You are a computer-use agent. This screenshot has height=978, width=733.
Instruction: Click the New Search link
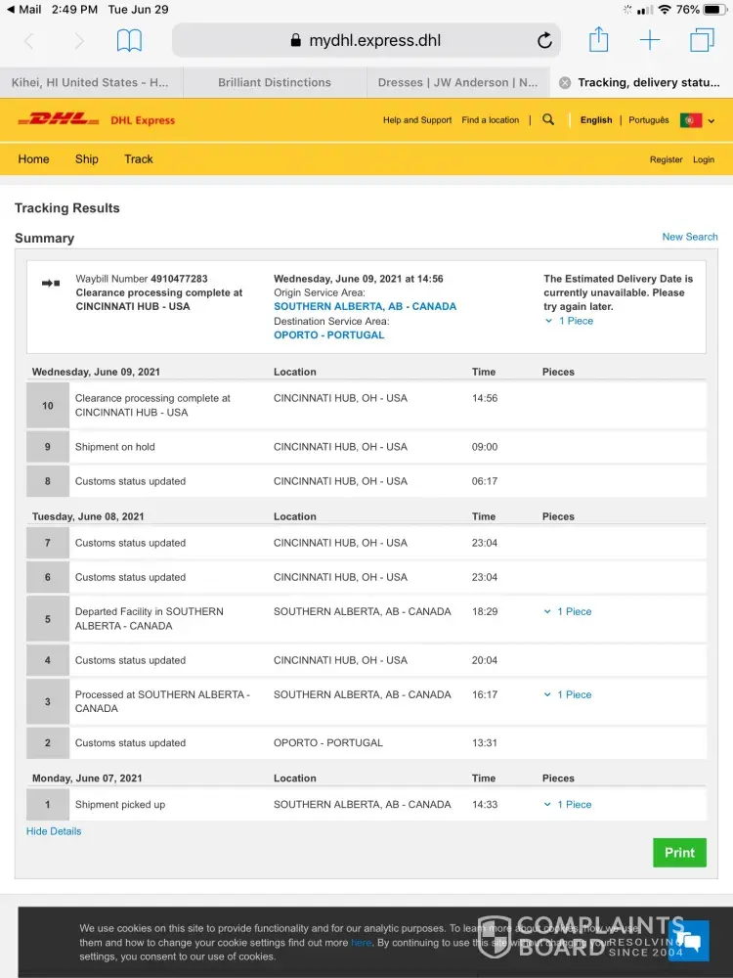point(689,237)
